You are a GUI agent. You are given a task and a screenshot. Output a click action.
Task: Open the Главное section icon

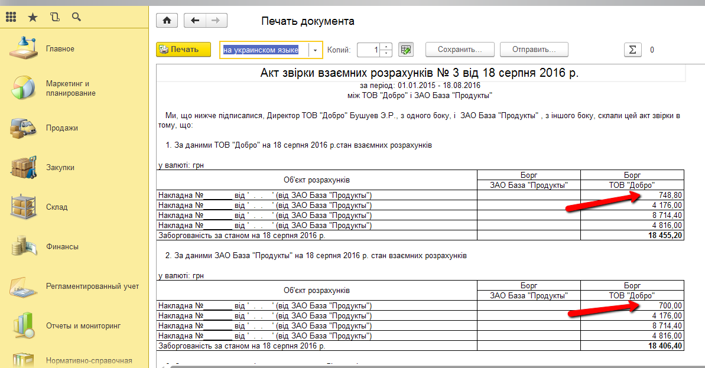point(24,48)
